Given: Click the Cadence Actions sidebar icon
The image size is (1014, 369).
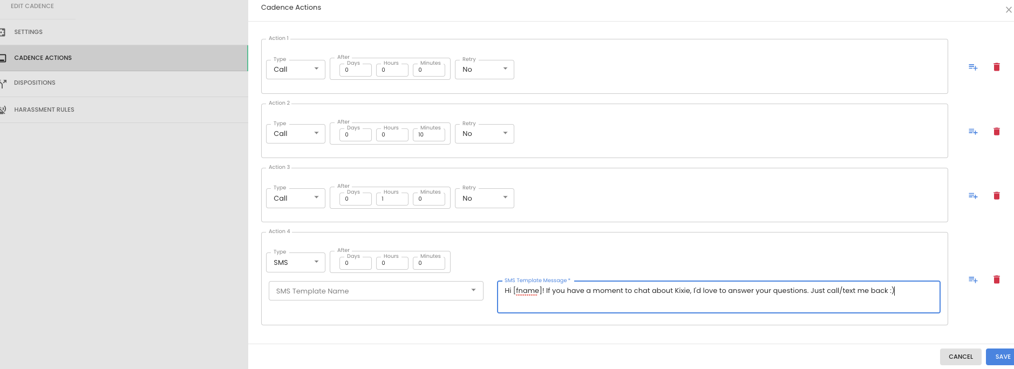Looking at the screenshot, I should [x=2, y=58].
